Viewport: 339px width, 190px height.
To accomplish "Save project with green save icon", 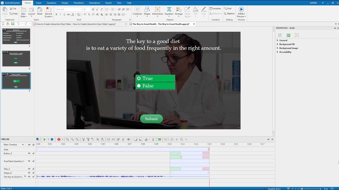I will (13, 24).
